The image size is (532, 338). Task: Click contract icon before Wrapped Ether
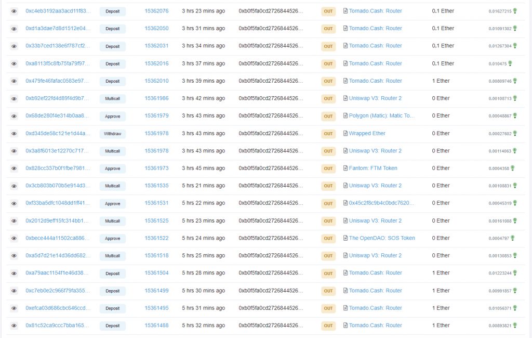[345, 133]
